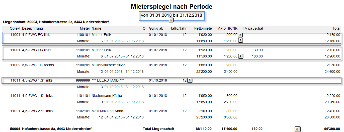The image size is (344, 132).
Task: Click the 'Akto HK/NK' column header
Action: (x=228, y=28)
